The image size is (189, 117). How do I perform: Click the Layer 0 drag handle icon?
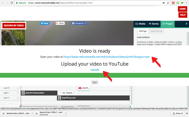(x=18, y=88)
